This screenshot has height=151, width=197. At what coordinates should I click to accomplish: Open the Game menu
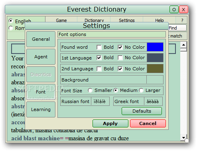pyautogui.click(x=61, y=20)
